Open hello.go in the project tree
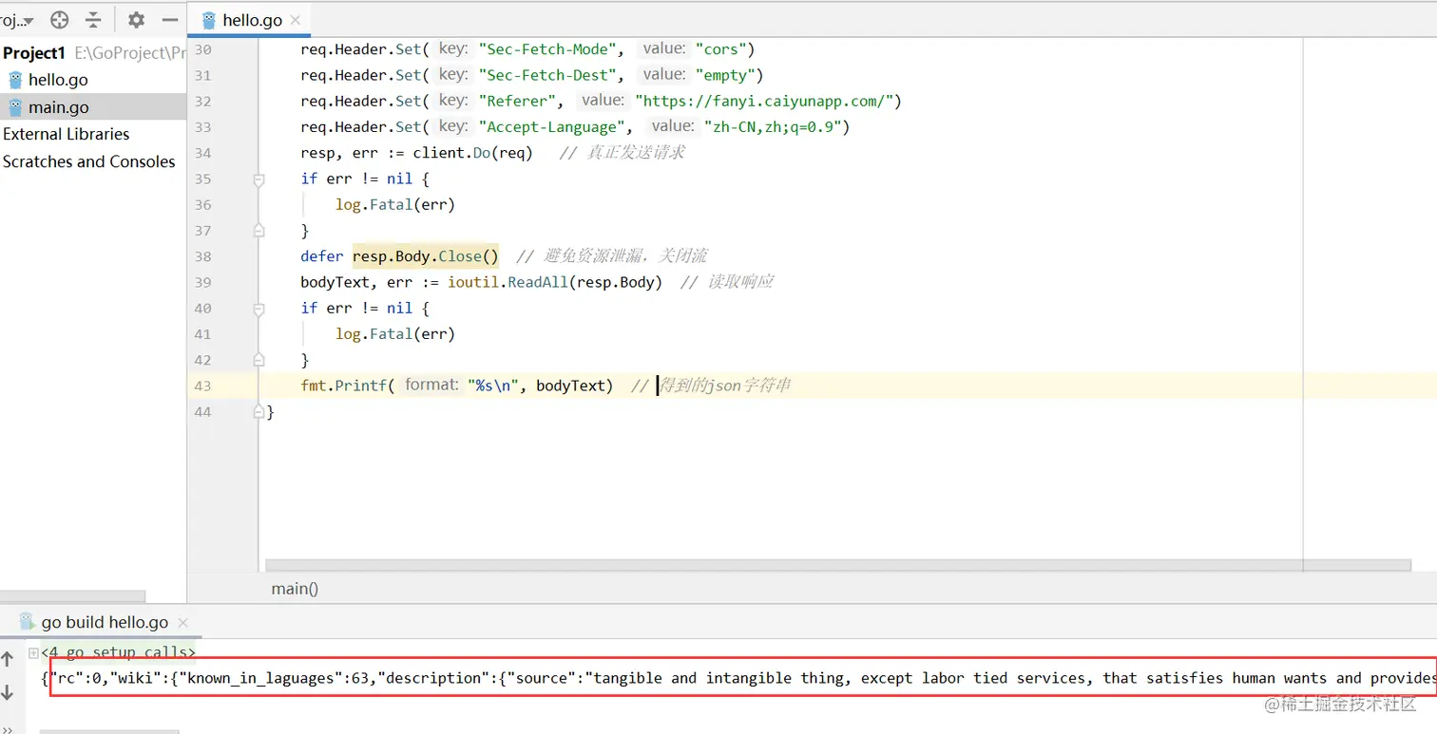Image resolution: width=1437 pixels, height=734 pixels. pyautogui.click(x=58, y=80)
